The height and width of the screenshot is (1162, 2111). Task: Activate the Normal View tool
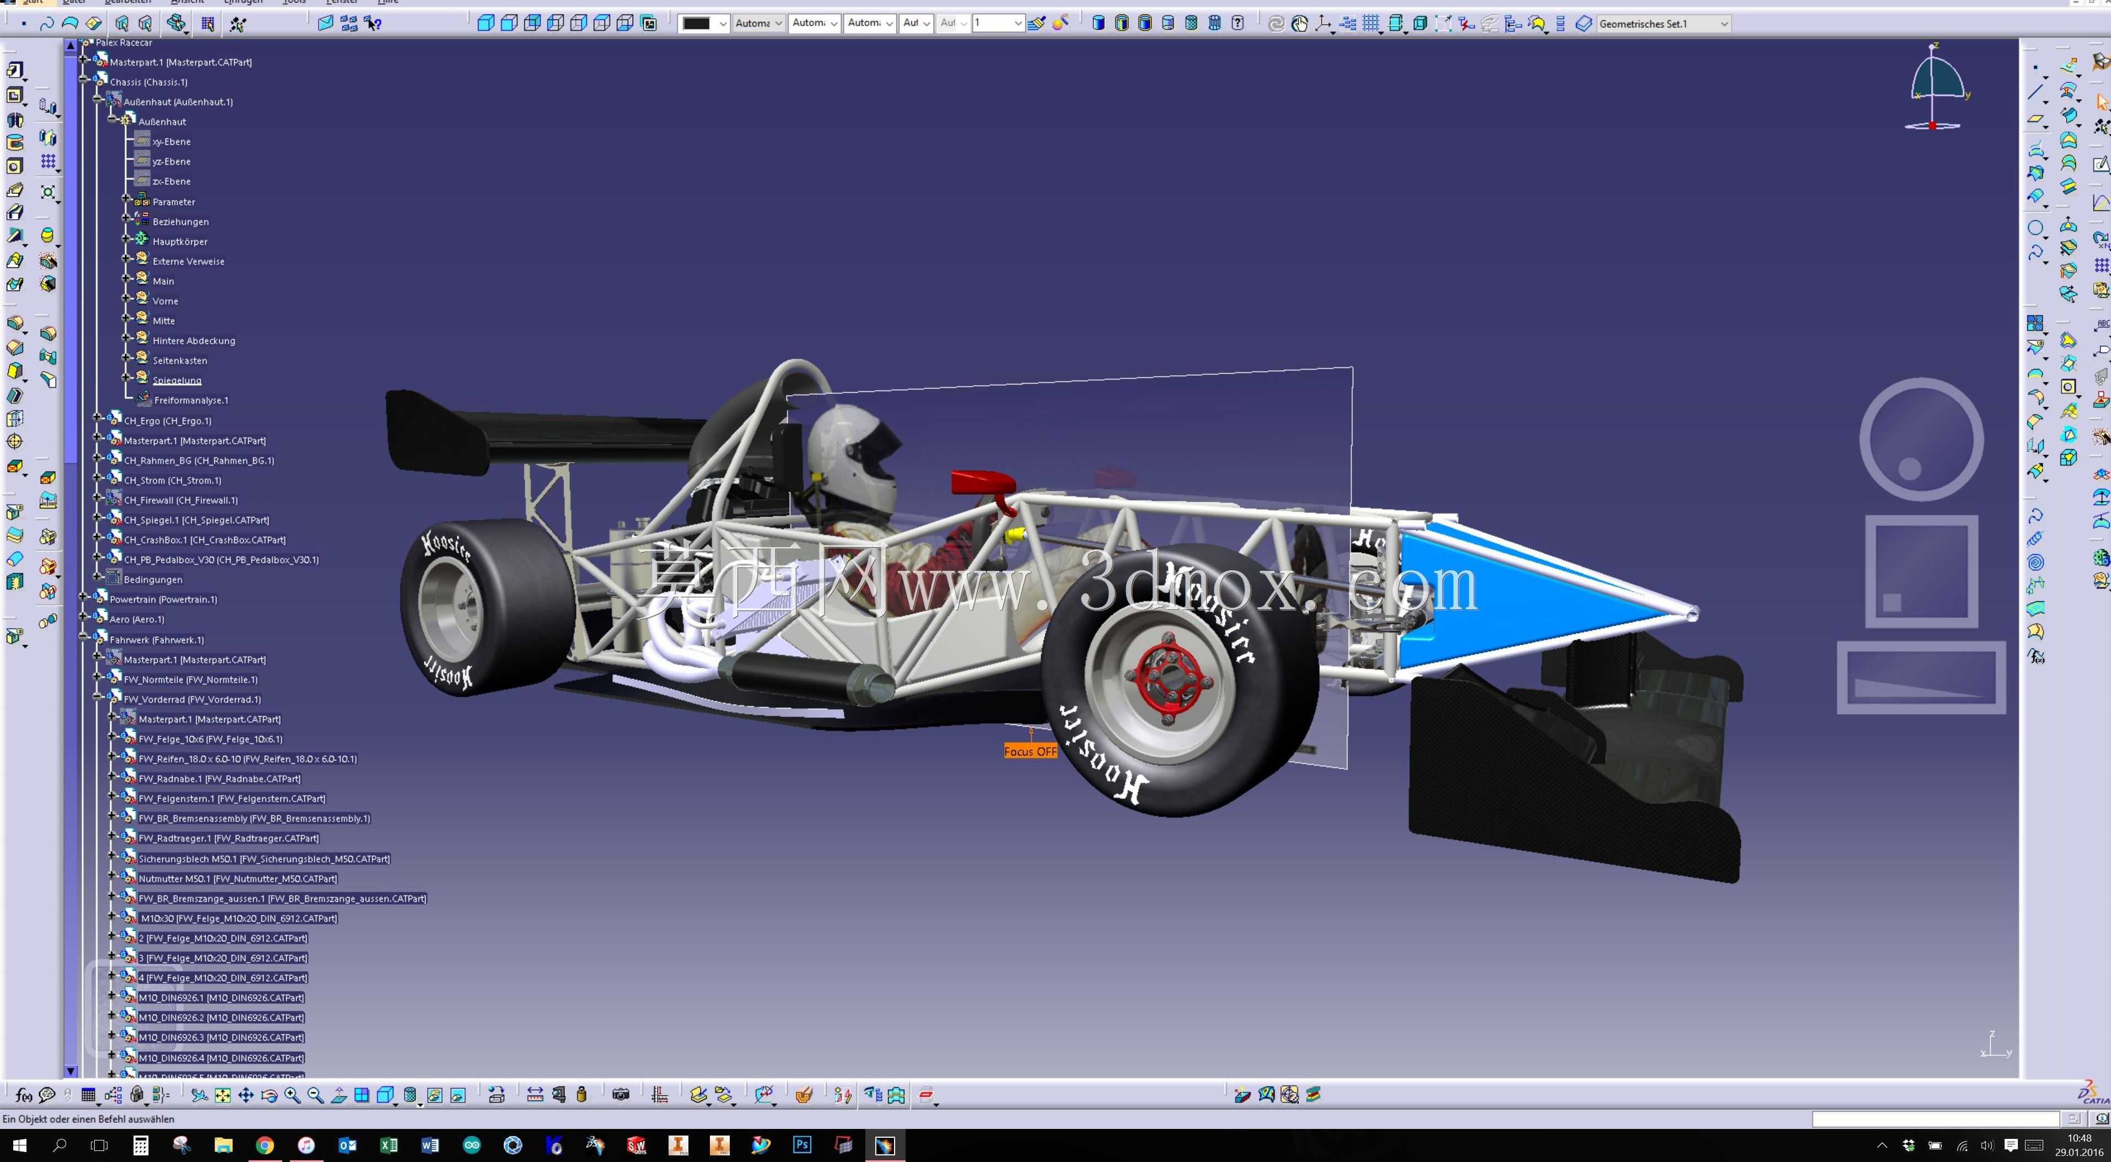(x=338, y=1095)
